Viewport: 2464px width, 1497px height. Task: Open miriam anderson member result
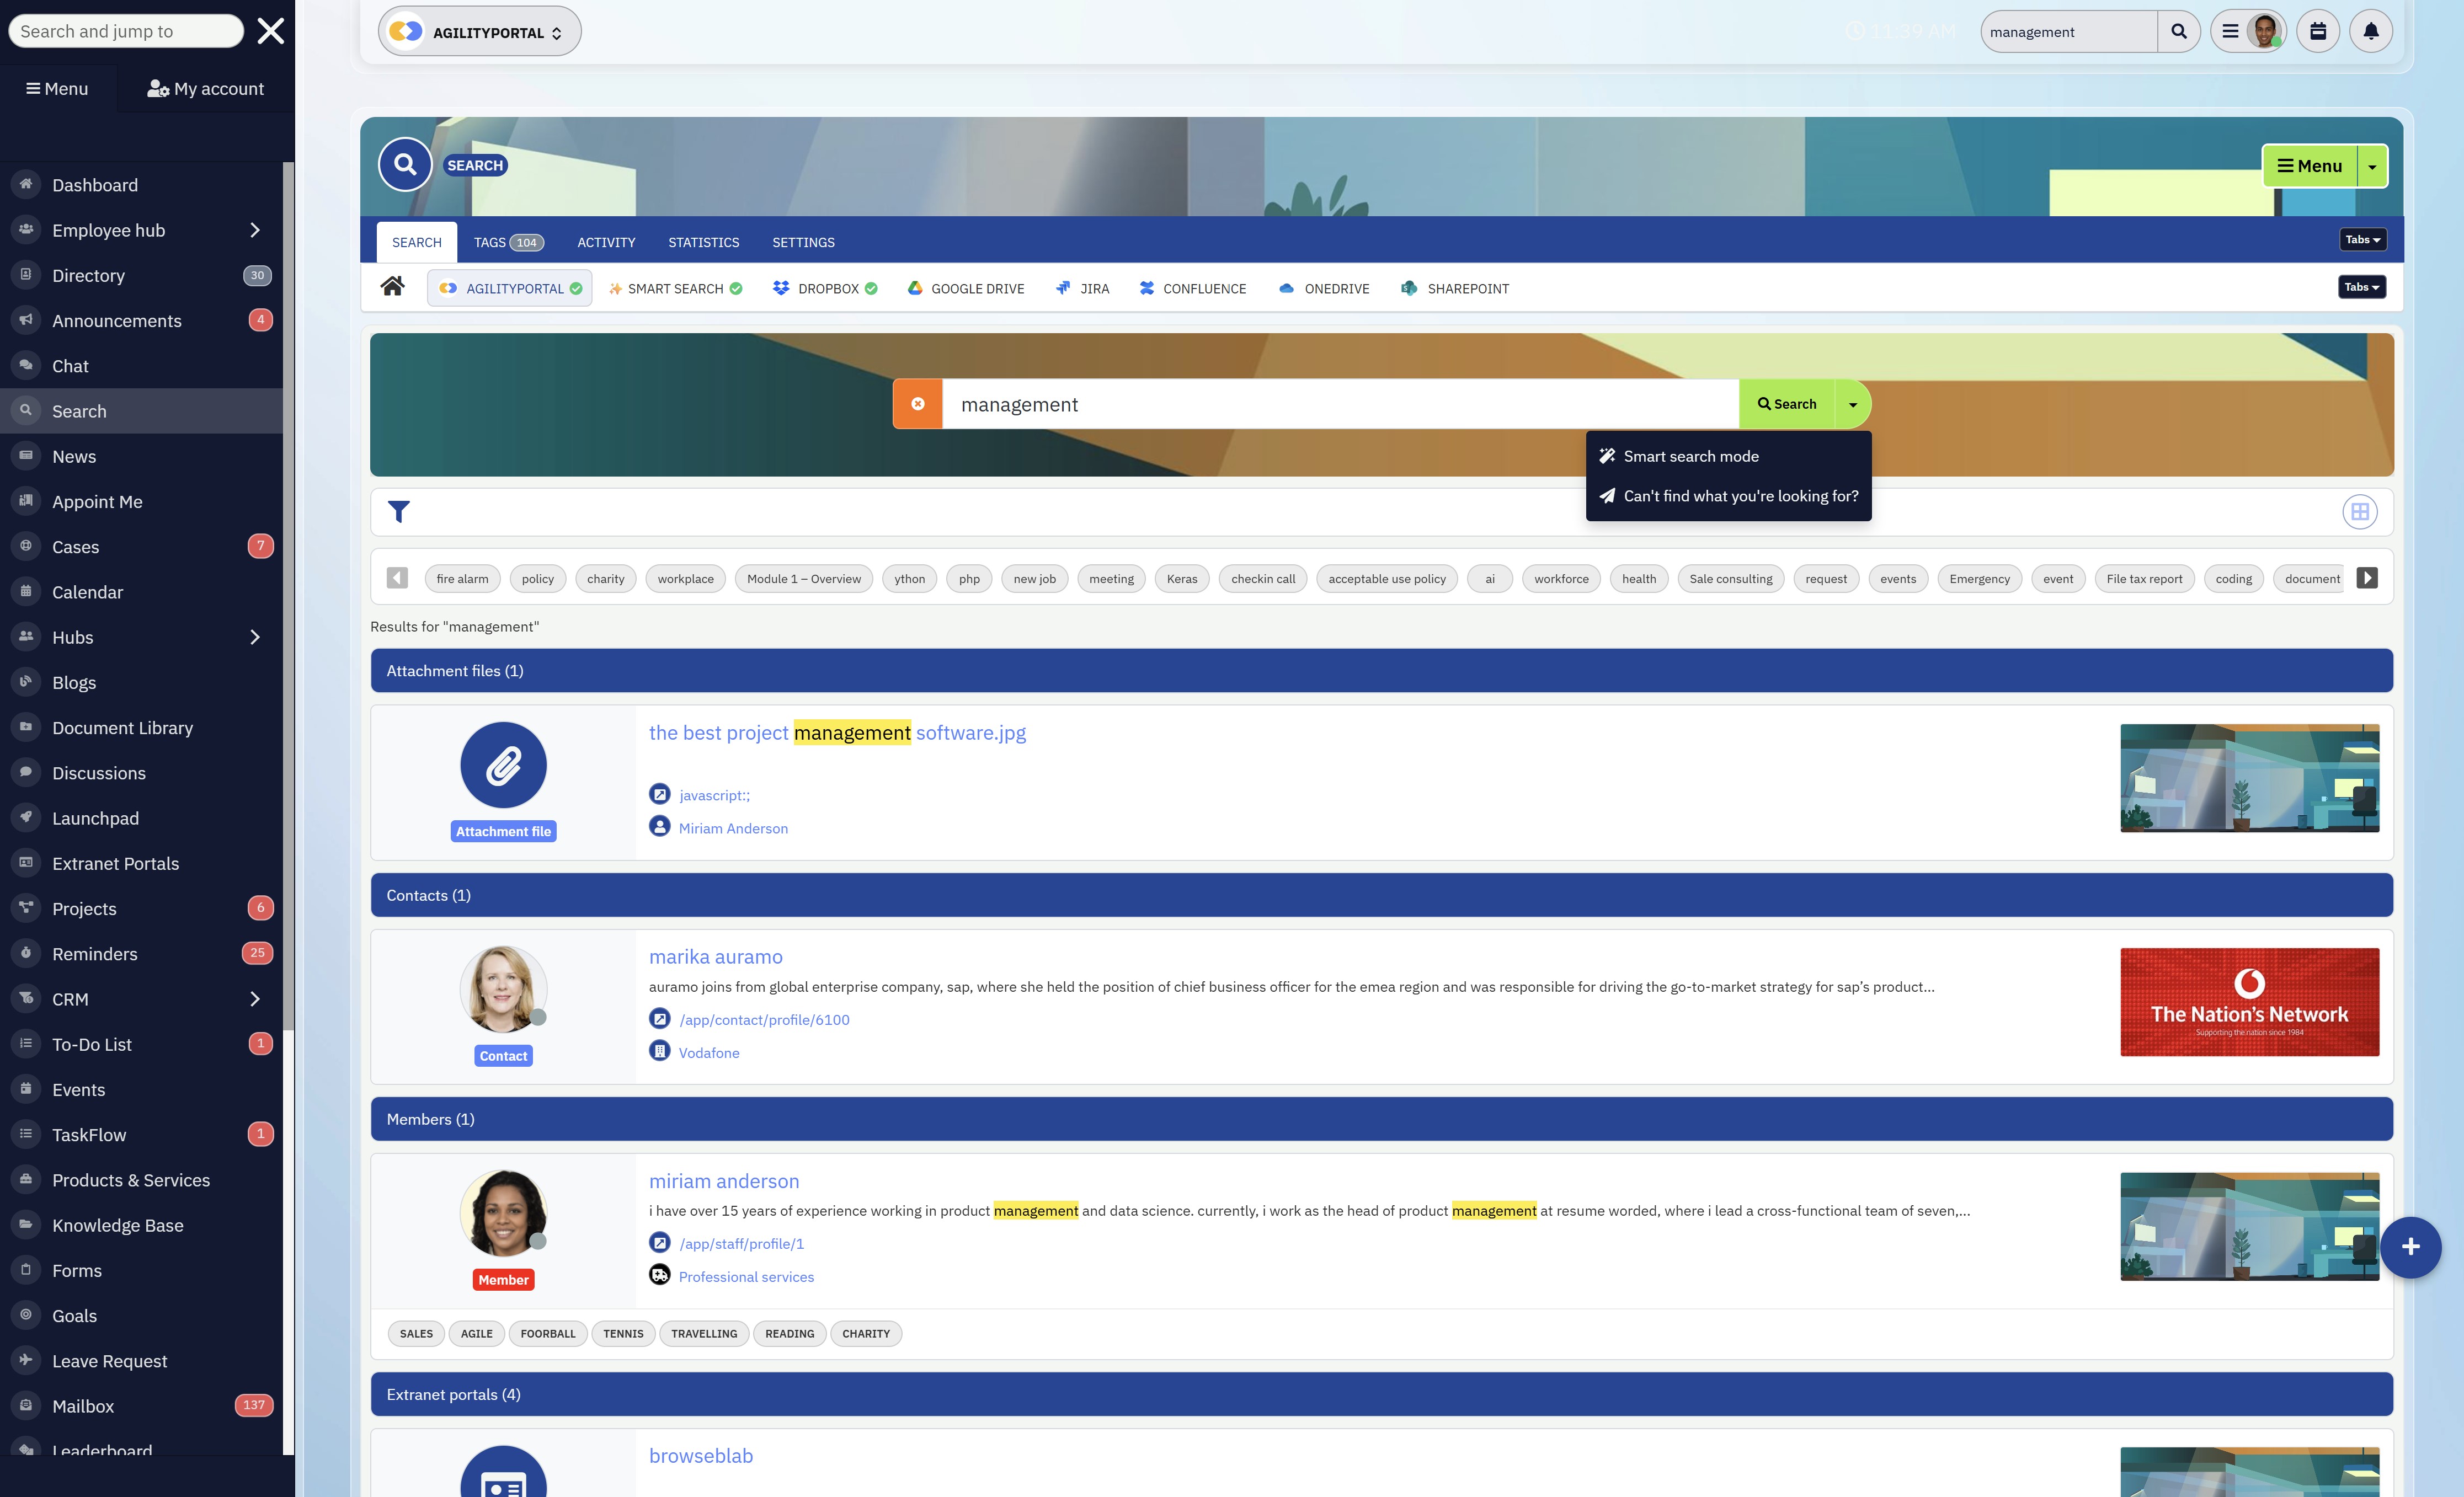coord(723,1181)
